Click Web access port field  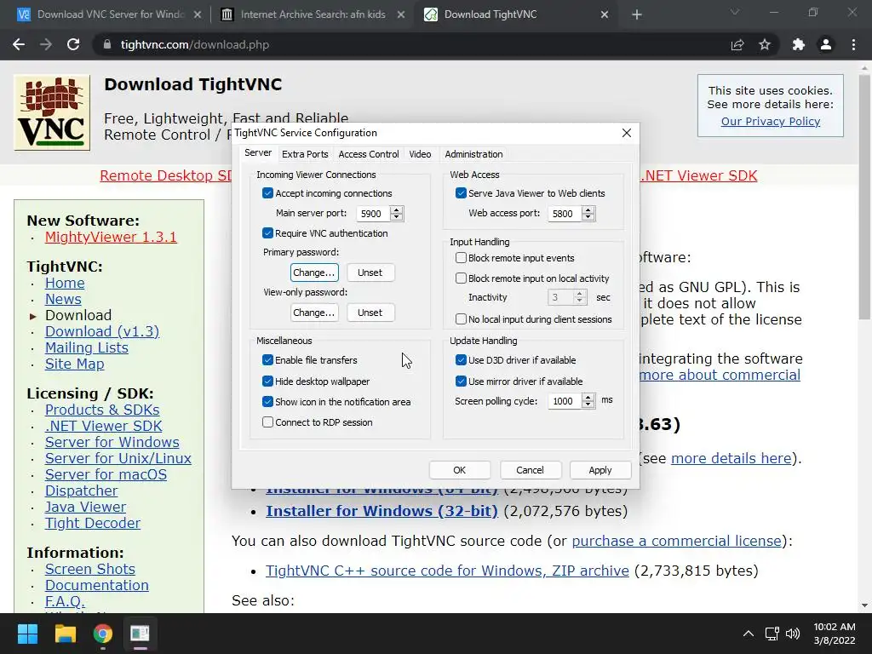tap(565, 214)
